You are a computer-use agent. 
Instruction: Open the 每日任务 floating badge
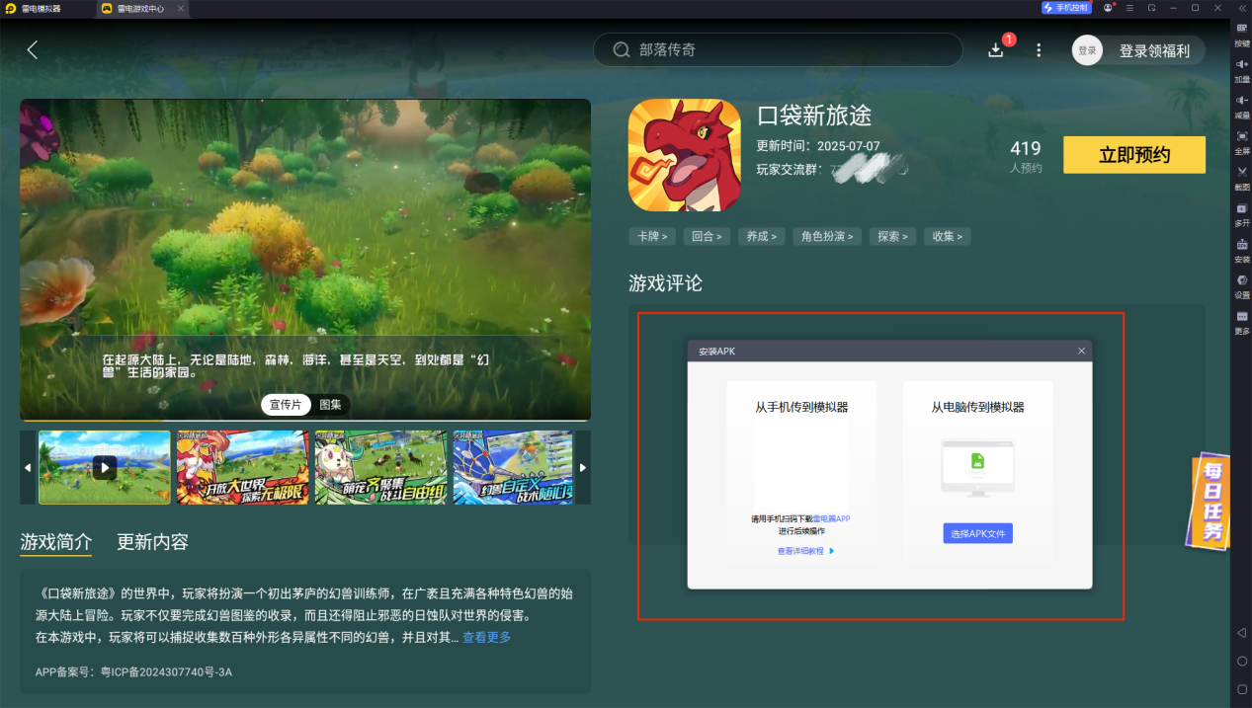click(1209, 501)
